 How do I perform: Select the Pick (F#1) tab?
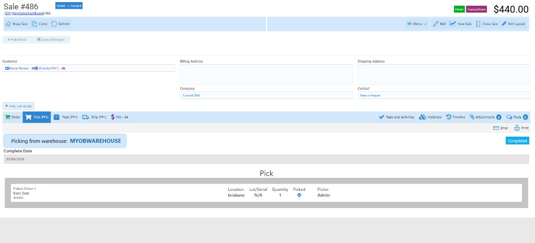click(37, 117)
